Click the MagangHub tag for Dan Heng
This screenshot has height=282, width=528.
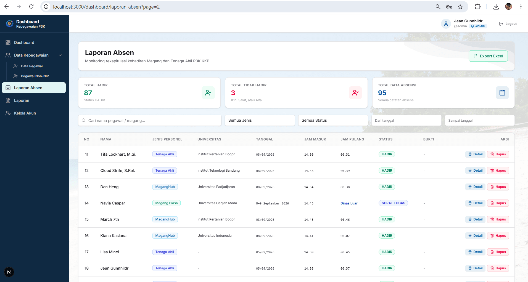[x=165, y=187]
